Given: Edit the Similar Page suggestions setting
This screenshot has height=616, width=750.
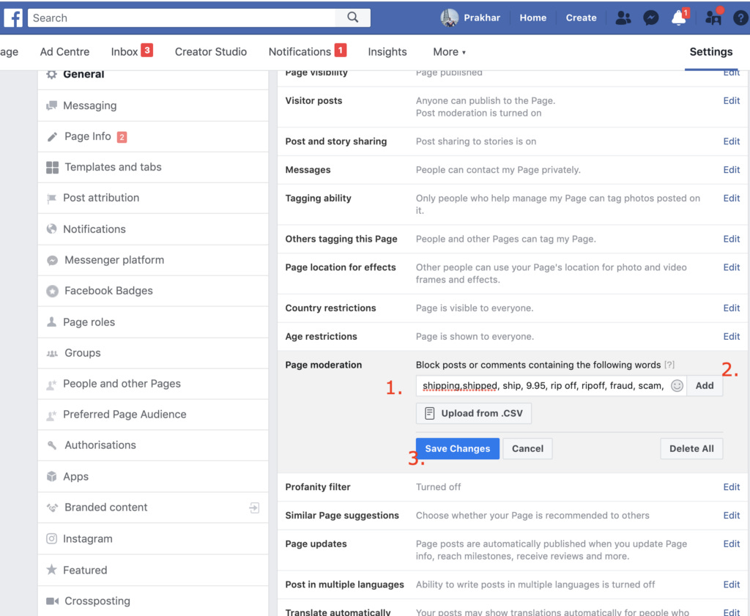Looking at the screenshot, I should 732,516.
